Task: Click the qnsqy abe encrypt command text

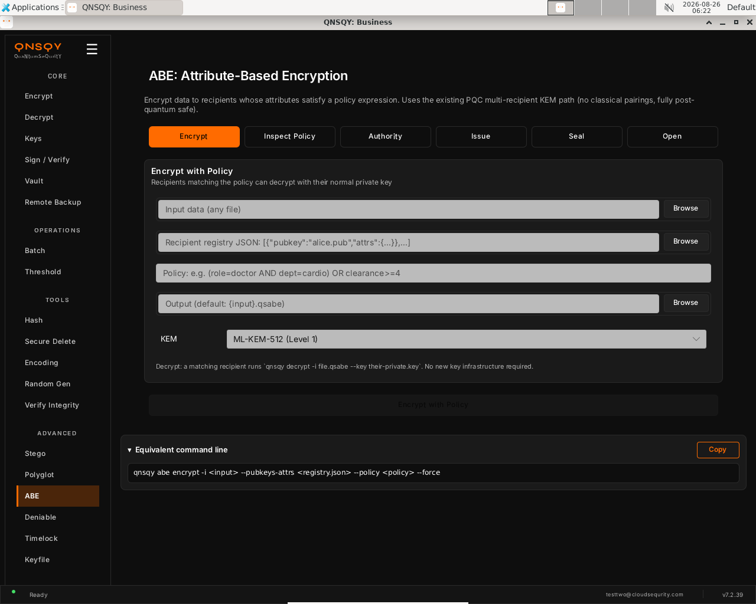Action: 287,472
